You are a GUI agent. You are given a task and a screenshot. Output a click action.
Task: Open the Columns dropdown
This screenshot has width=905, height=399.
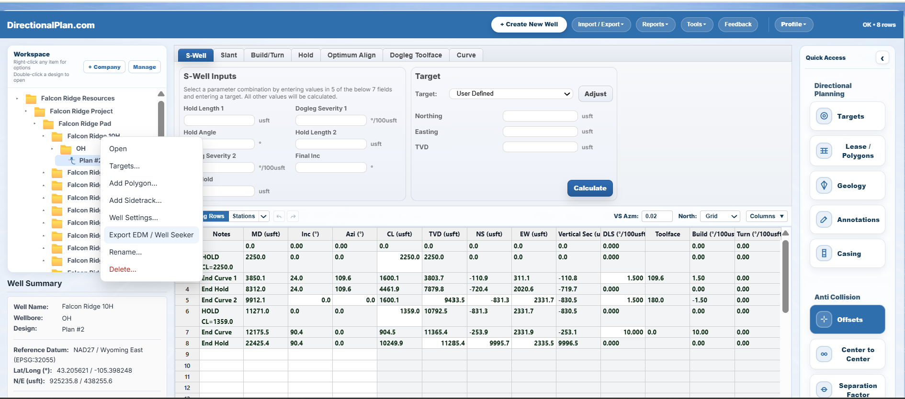click(766, 216)
